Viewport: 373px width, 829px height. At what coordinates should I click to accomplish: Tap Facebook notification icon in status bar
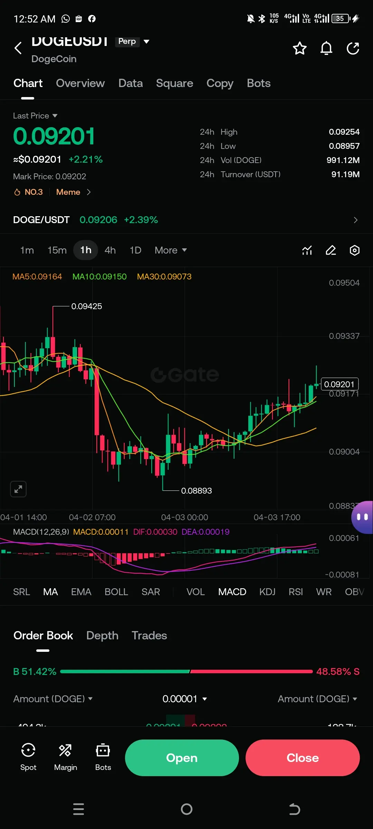pyautogui.click(x=92, y=19)
